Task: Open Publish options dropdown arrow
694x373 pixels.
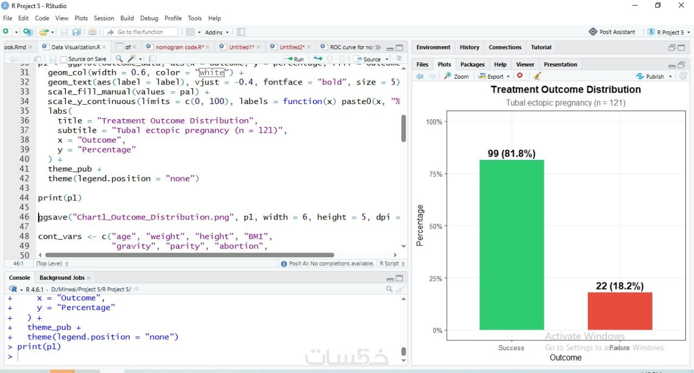Action: point(670,76)
